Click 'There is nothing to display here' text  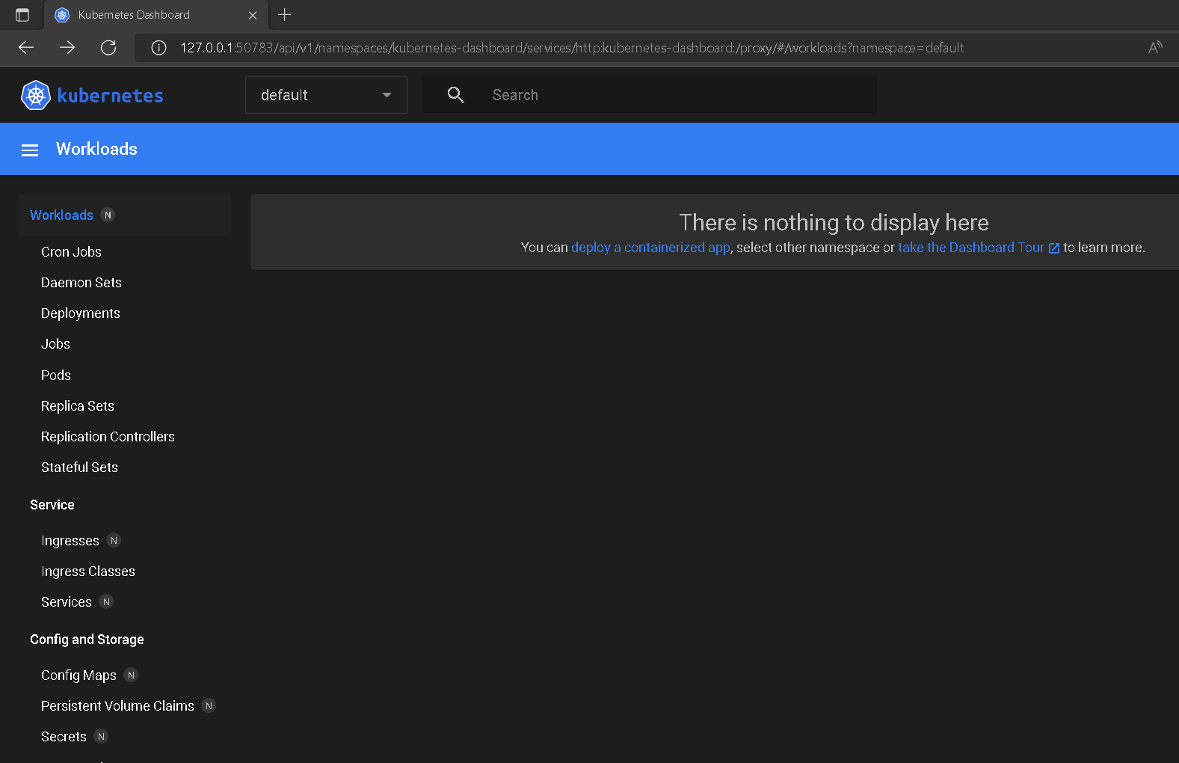[x=834, y=222]
